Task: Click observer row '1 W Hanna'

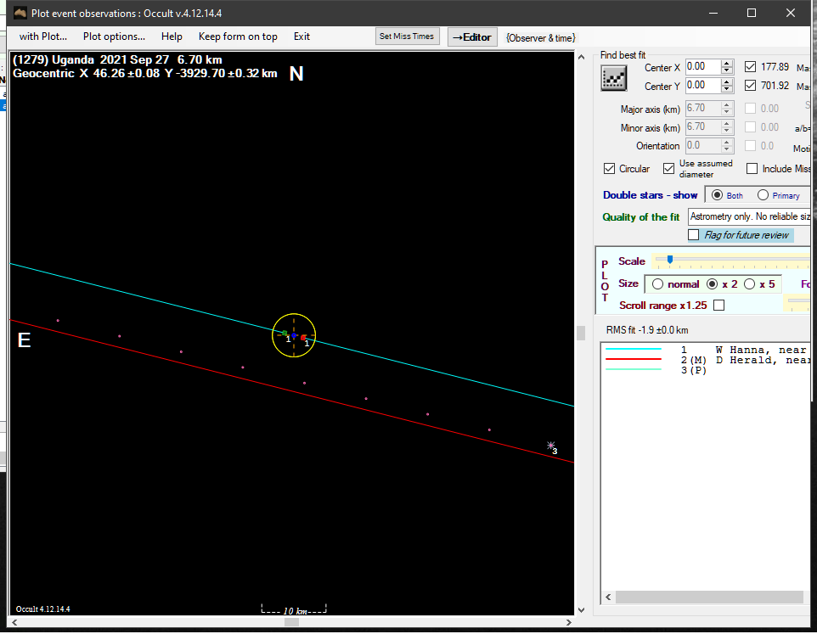Action: [706, 350]
